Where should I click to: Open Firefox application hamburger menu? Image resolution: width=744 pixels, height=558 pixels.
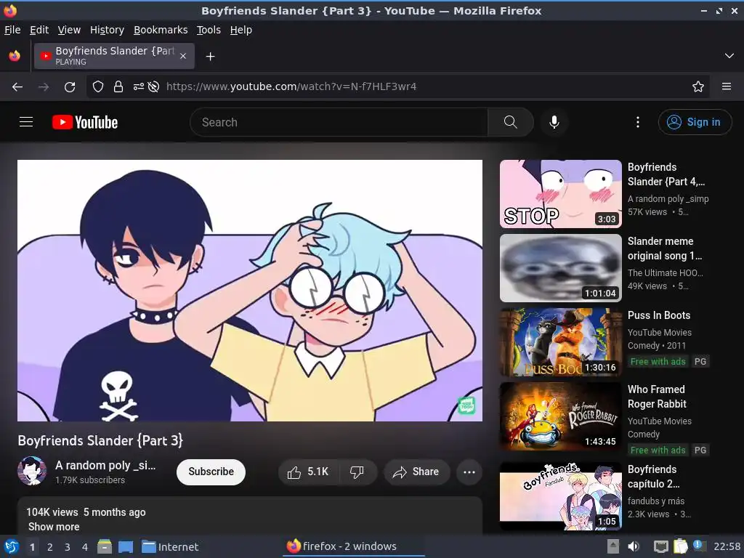coord(727,87)
